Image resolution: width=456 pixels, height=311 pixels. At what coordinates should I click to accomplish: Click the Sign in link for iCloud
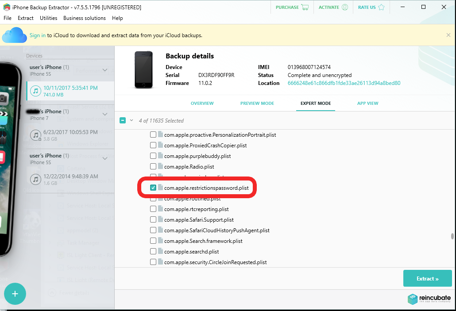[38, 35]
